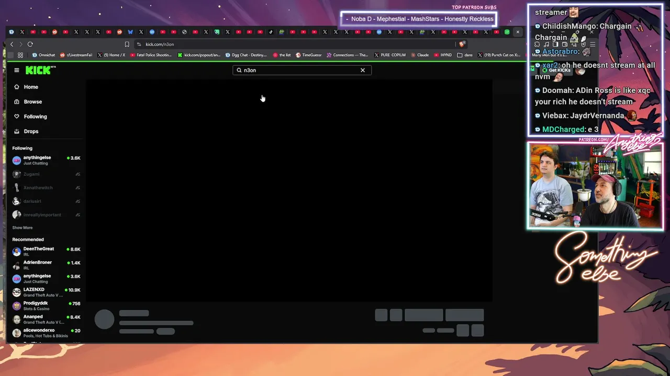The image size is (670, 376).
Task: Expand the list with Show More
Action: click(23, 228)
